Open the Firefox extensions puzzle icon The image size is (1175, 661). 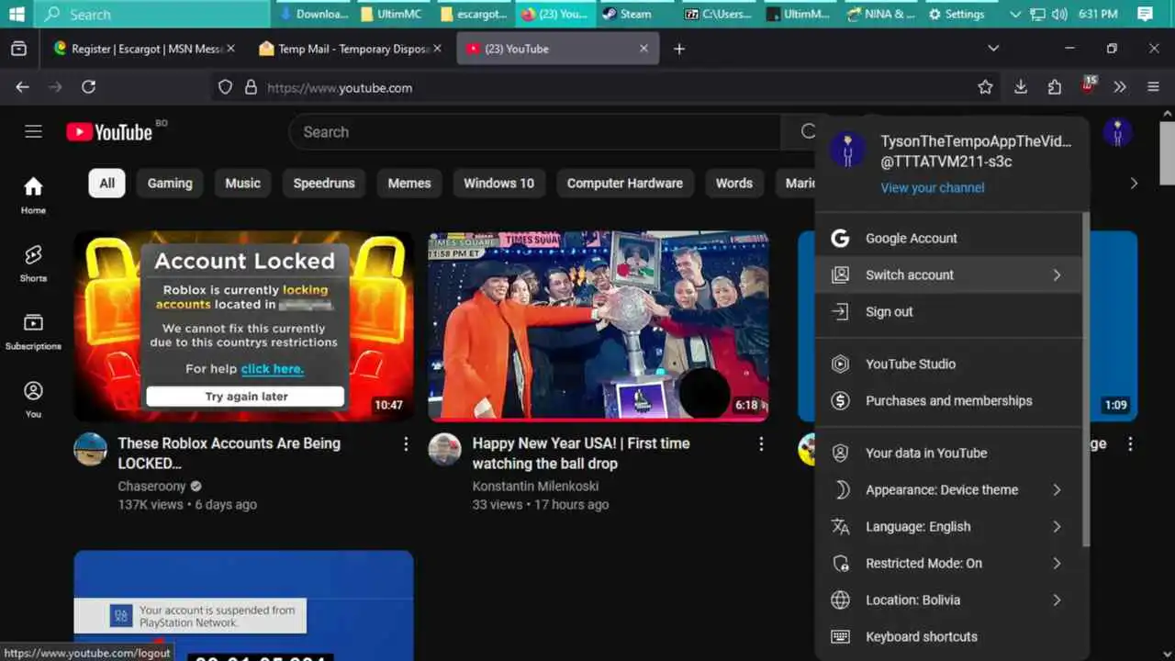pyautogui.click(x=1054, y=87)
